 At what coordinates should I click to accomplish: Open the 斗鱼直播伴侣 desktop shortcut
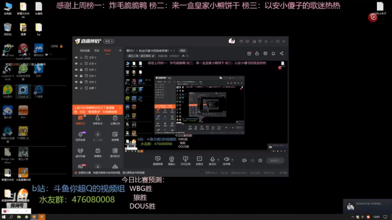23,175
